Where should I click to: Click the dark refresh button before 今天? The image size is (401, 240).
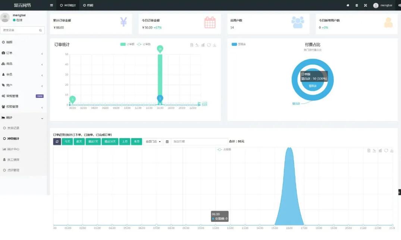[x=57, y=141]
